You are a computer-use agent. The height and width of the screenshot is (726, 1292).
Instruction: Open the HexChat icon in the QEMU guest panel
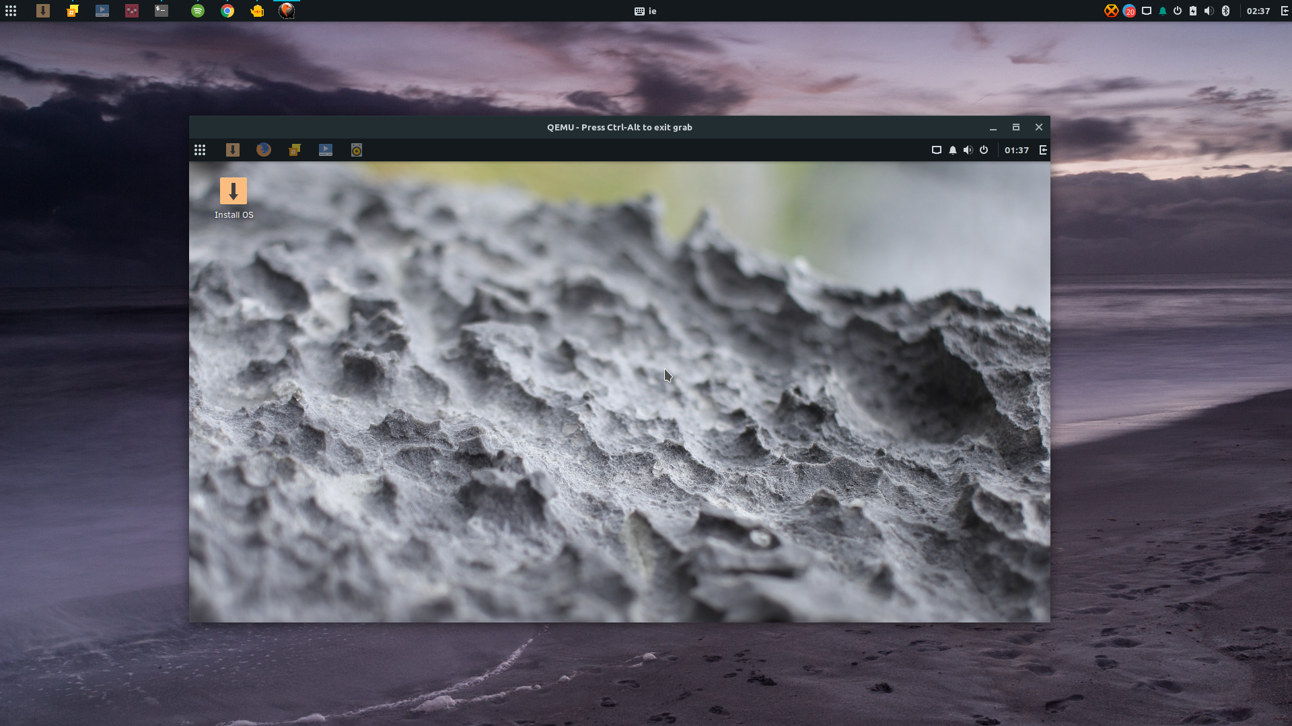click(295, 150)
